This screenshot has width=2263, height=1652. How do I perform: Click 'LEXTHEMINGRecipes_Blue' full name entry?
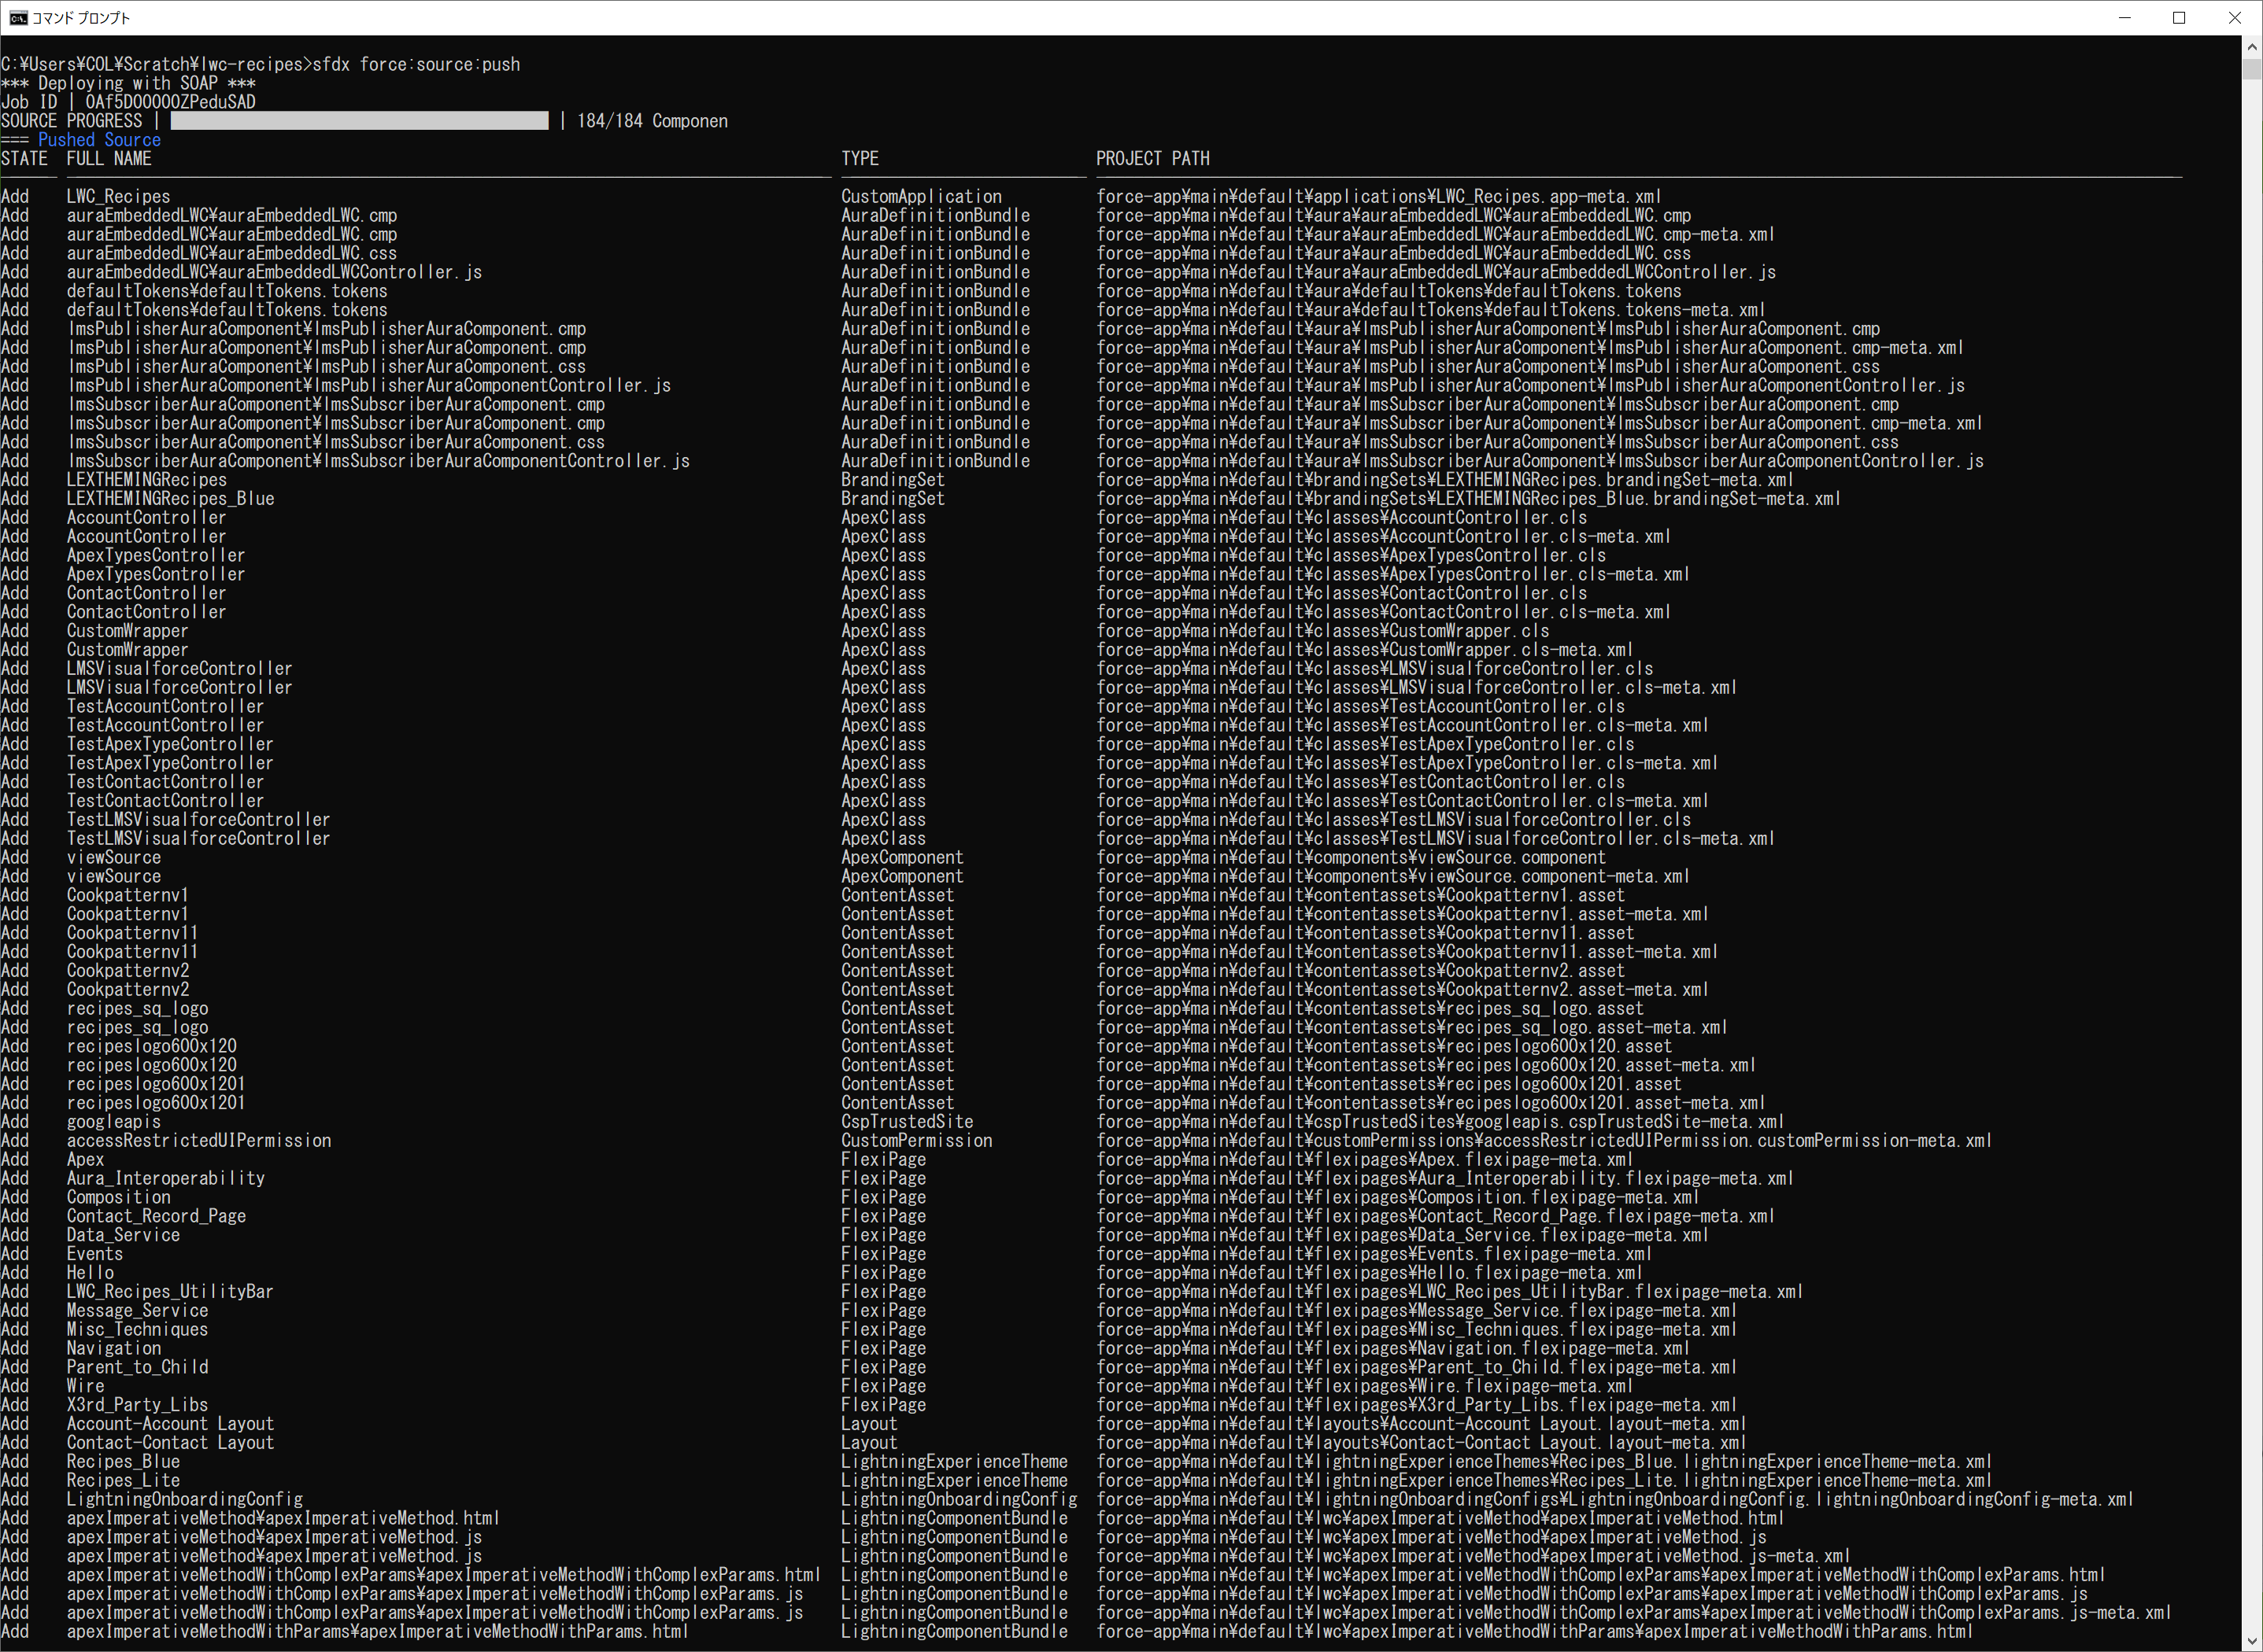pos(170,499)
